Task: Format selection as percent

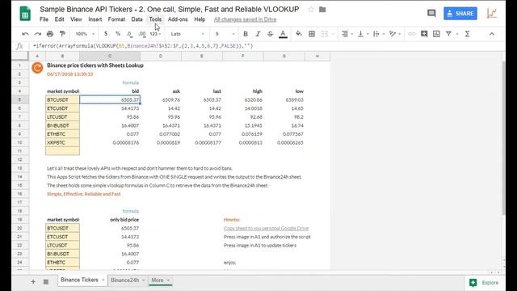Action: click(x=118, y=34)
